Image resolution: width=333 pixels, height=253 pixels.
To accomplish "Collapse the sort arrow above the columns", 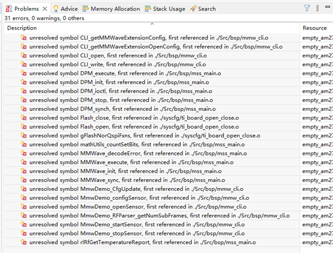I will pos(152,24).
